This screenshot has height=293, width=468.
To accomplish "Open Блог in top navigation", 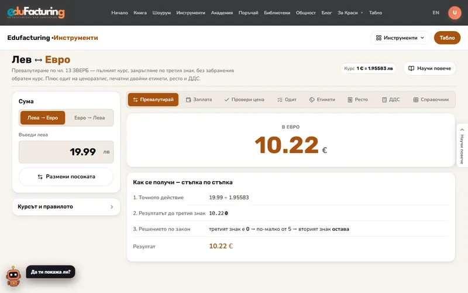I will pyautogui.click(x=326, y=12).
